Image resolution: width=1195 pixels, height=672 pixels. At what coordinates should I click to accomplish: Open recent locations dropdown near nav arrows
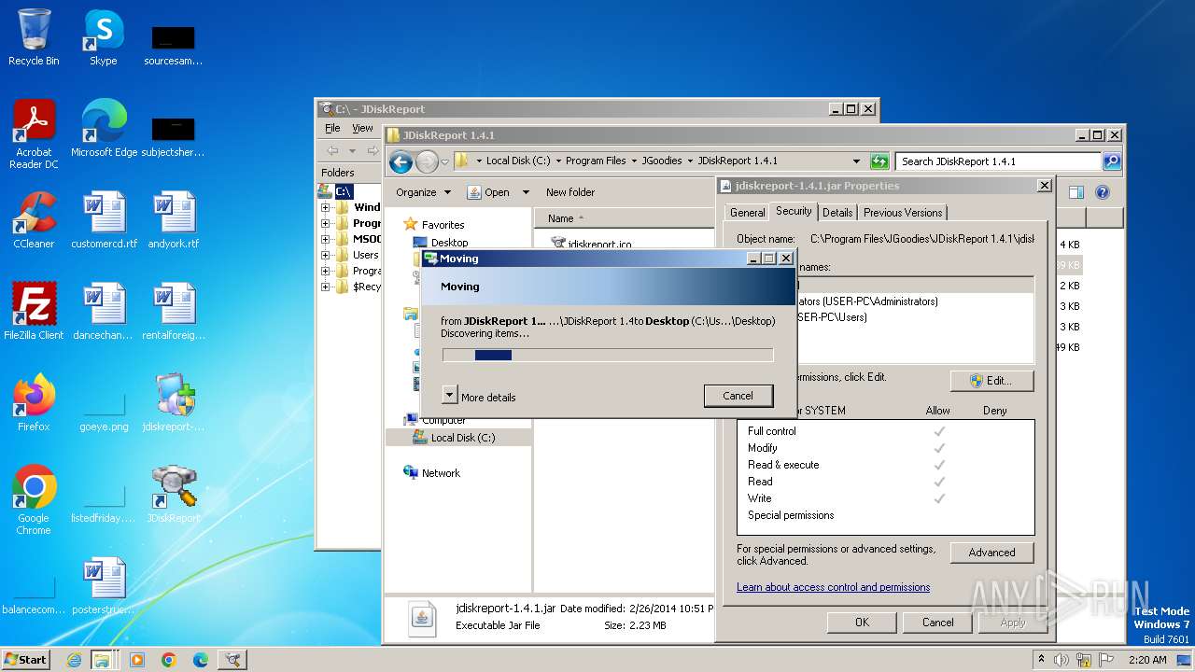[x=445, y=161]
